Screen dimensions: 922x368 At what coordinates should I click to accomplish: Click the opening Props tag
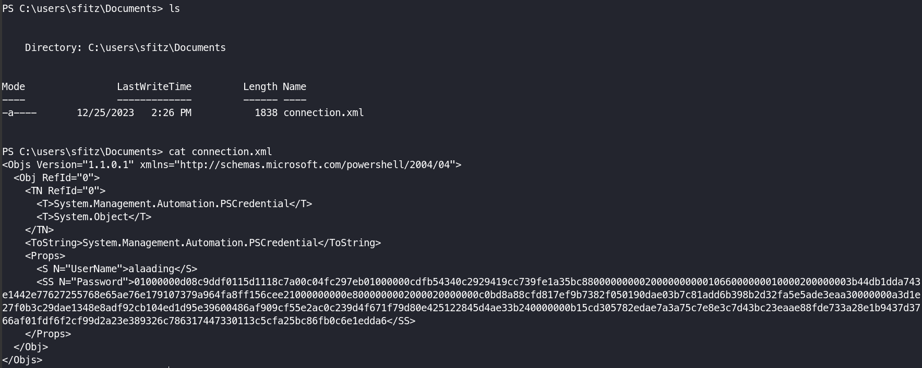pyautogui.click(x=45, y=256)
